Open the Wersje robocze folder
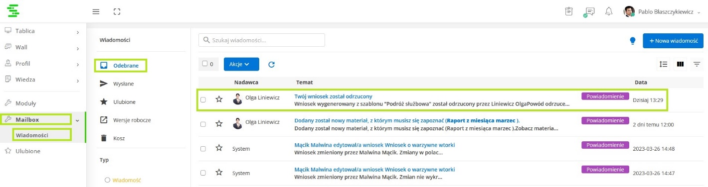This screenshot has height=187, width=708. click(132, 120)
